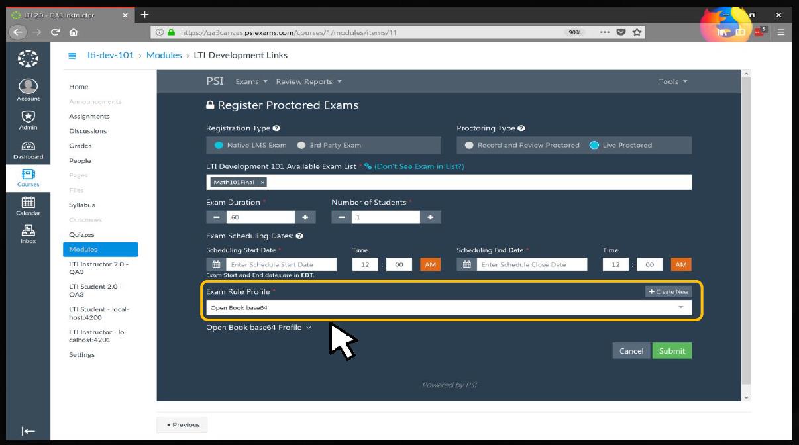799x445 pixels.
Task: Open the Admin shield icon
Action: tap(28, 117)
